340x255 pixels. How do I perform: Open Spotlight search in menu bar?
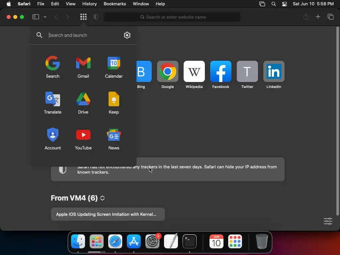click(274, 4)
